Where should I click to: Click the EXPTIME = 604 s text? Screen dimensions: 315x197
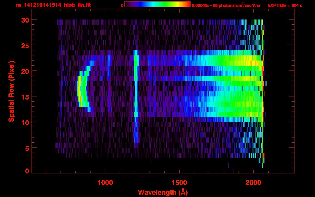[x=285, y=5]
